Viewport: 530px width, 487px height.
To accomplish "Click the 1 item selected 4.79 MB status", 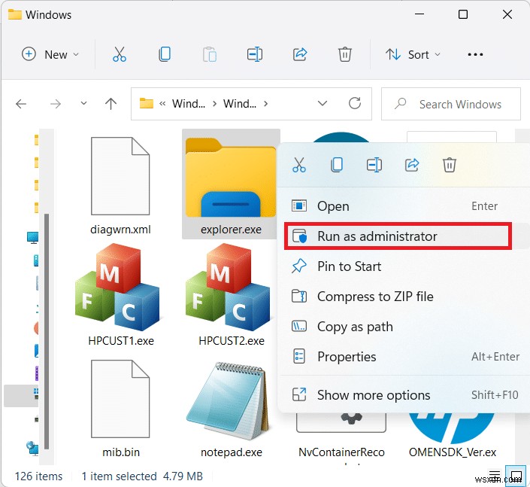I will tap(142, 476).
